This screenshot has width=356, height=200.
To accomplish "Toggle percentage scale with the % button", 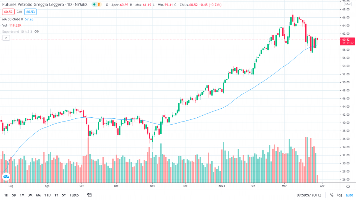I will point(332,195).
